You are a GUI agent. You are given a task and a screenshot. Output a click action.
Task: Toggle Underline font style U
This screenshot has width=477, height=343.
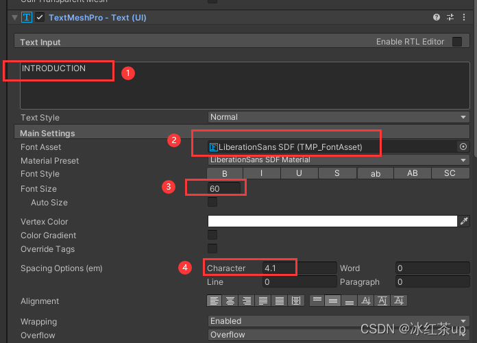[x=299, y=173]
